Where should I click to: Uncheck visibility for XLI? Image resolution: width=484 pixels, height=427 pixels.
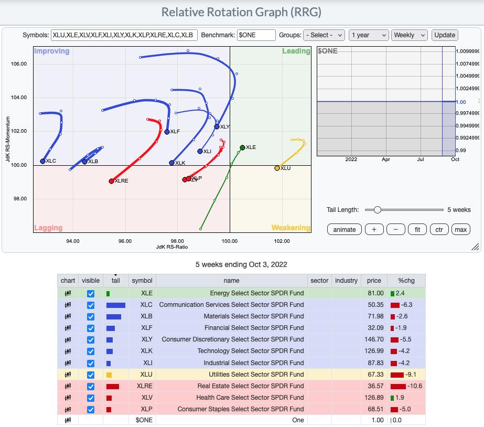click(90, 363)
